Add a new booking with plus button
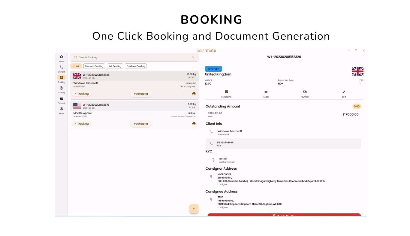Viewport: 410px width, 236px height. pos(194,209)
